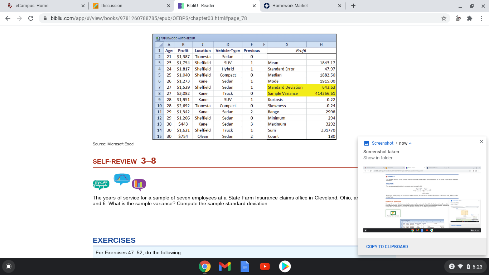Click the blue bell curve icon
The height and width of the screenshot is (275, 489).
pos(122,179)
